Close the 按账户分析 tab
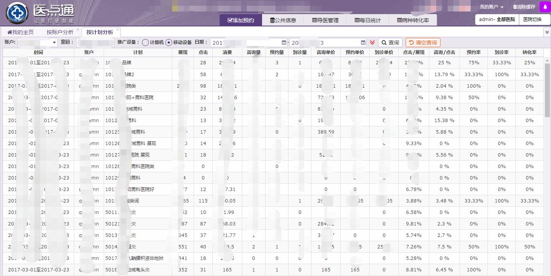Viewport: 551px width, 276px height. [78, 30]
